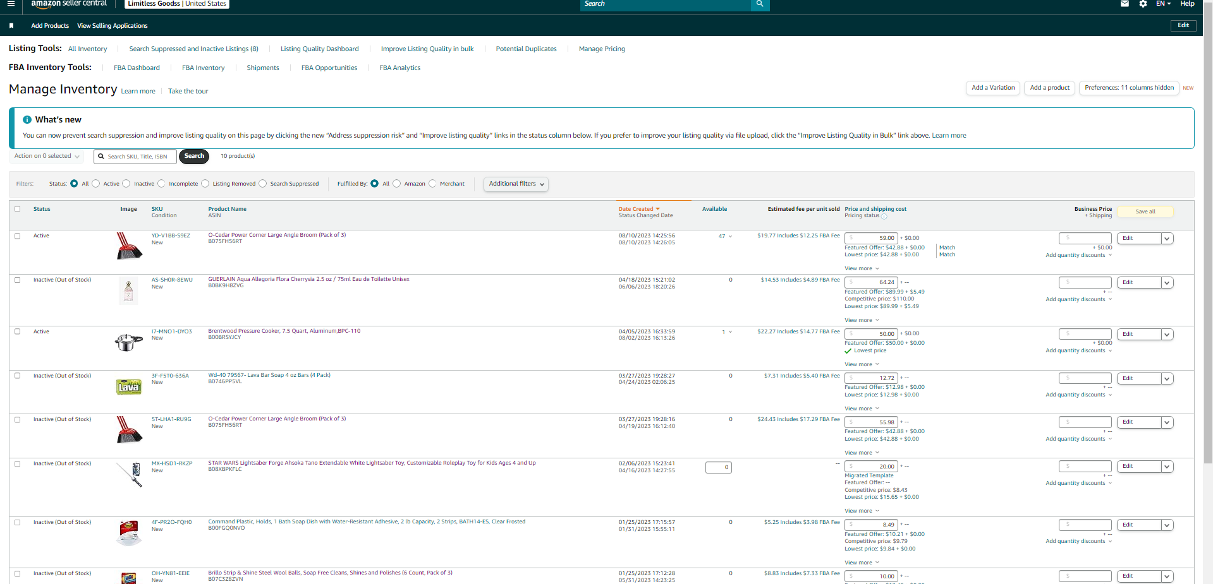The image size is (1213, 584).
Task: Choose the Listing Removed radio filter
Action: point(205,184)
